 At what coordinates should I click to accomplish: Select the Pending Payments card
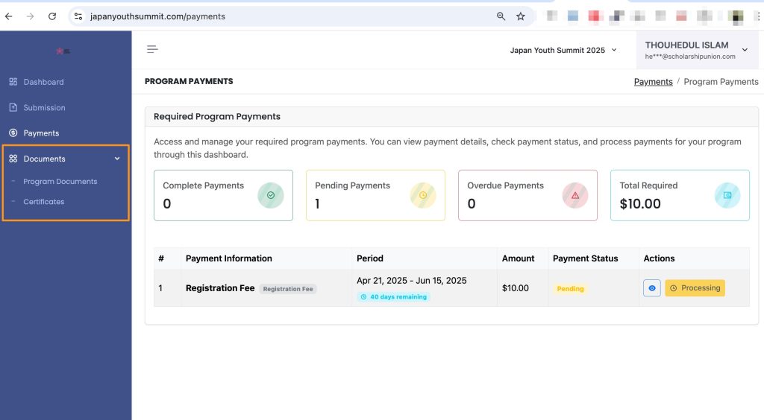pos(376,195)
